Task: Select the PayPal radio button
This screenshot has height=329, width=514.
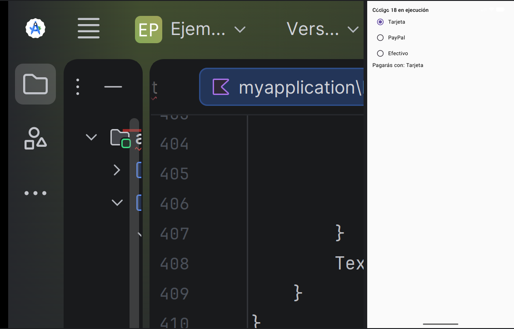Action: click(x=380, y=38)
